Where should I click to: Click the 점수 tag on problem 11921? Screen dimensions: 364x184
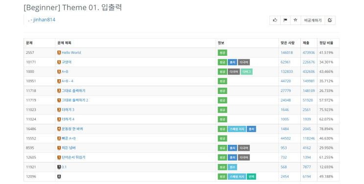click(x=232, y=167)
